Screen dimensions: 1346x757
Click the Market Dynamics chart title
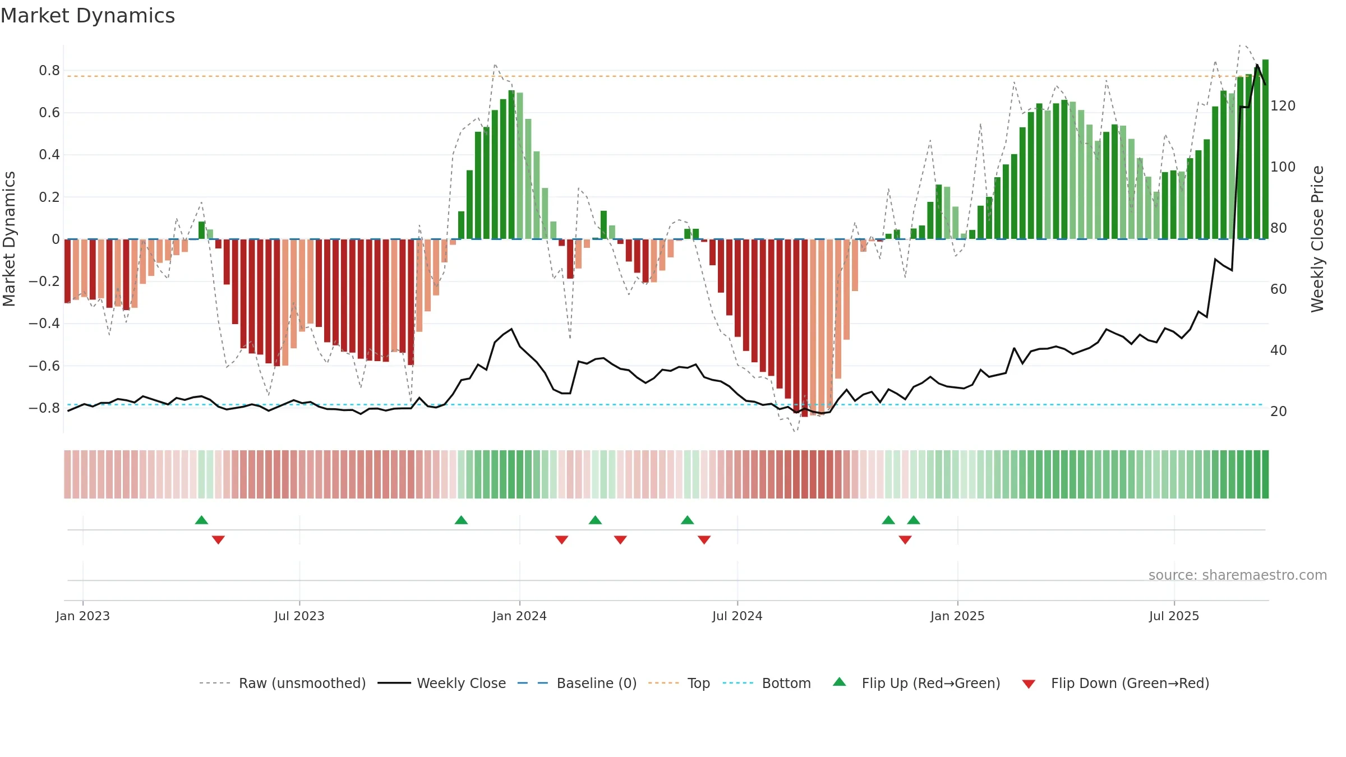tap(88, 16)
